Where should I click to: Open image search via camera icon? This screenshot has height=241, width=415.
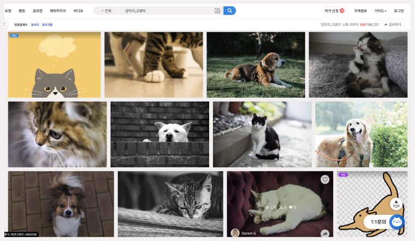point(217,10)
